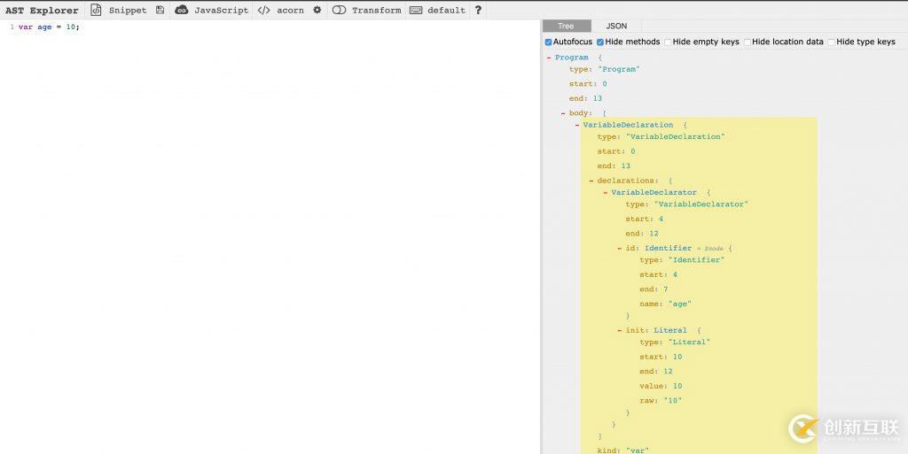Click the 'end: 7' row
Screen dimensions: 908x454
tap(654, 289)
